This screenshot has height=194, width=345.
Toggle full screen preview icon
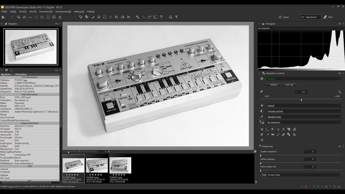[48, 17]
